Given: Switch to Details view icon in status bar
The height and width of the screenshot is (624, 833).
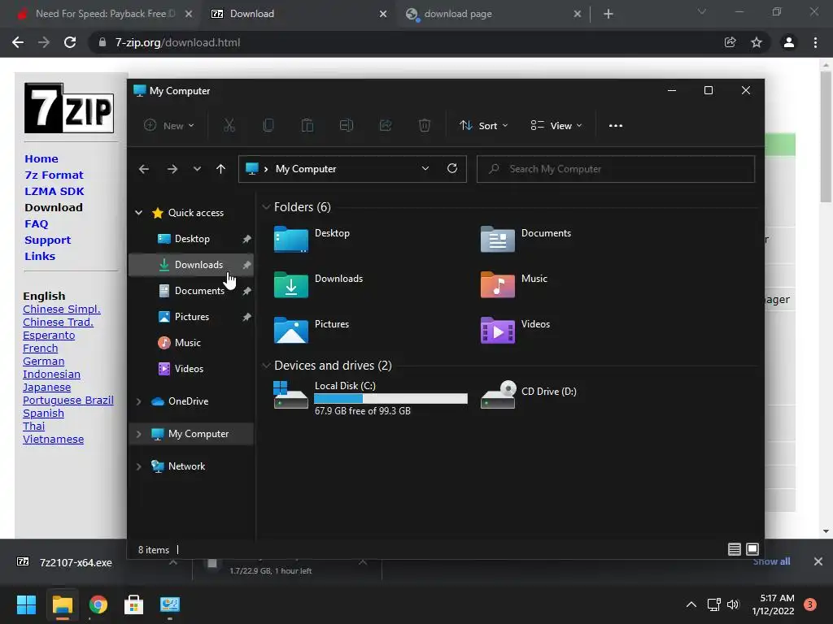Looking at the screenshot, I should point(735,549).
